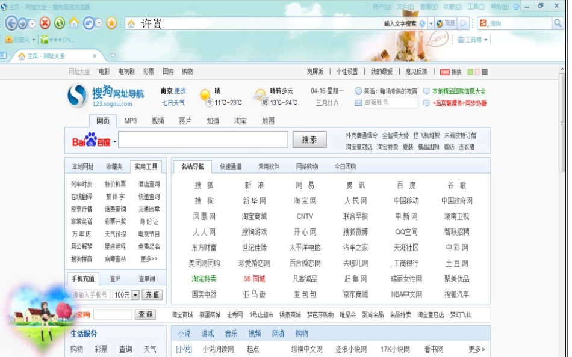Stop loading with the red X button
The image size is (572, 357).
click(x=45, y=23)
